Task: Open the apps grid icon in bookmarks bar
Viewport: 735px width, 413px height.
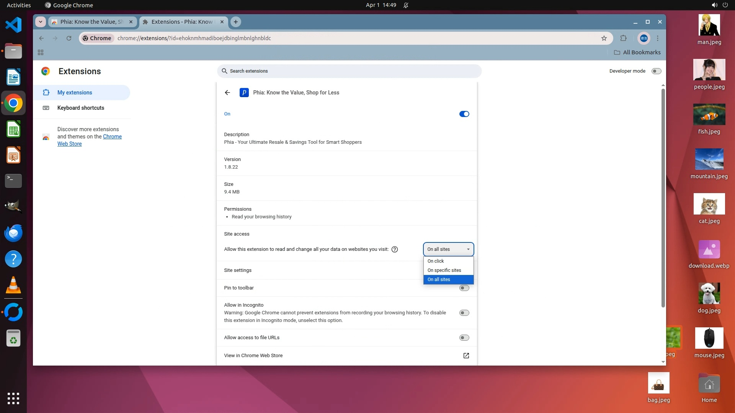Action: [41, 52]
